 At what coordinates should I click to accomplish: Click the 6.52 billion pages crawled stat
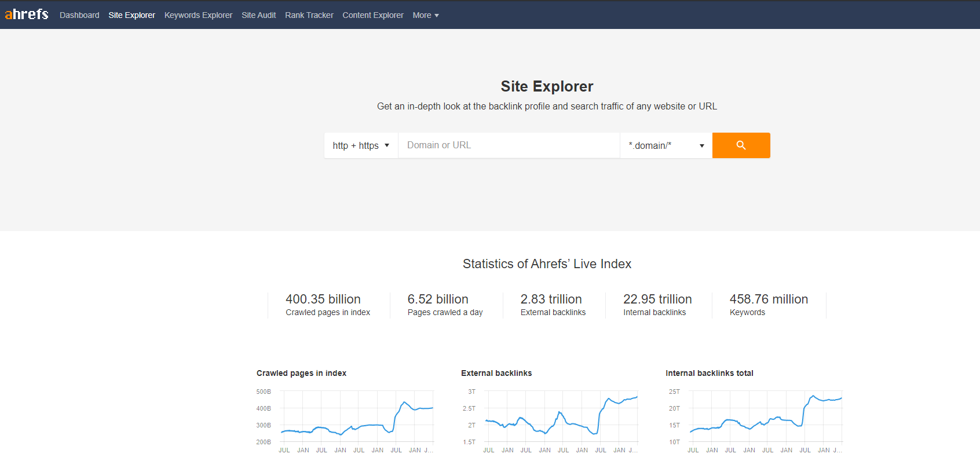tap(445, 305)
